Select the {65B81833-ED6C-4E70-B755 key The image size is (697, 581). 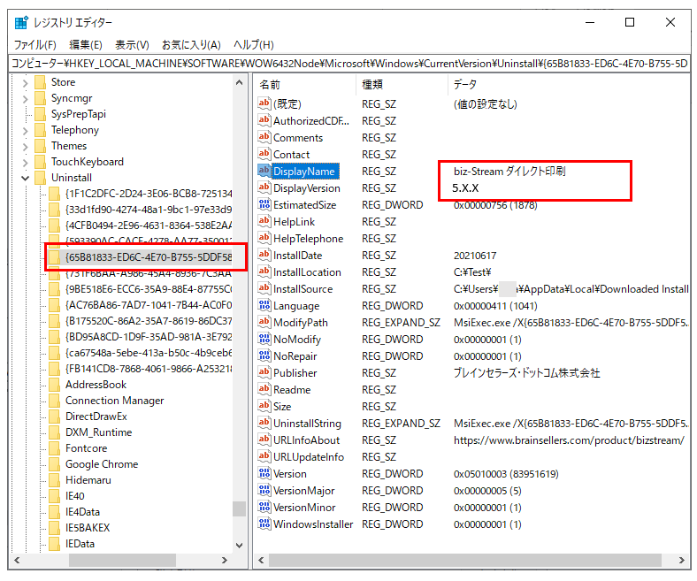149,257
